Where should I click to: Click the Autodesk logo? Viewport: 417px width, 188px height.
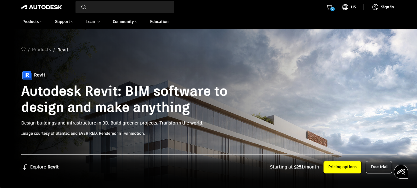[42, 7]
